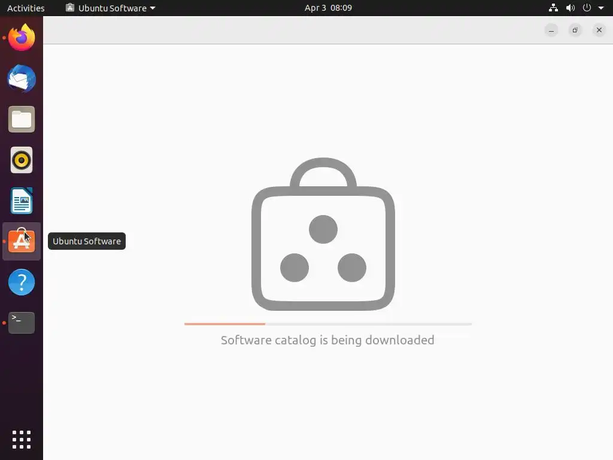Open the Files manager icon
This screenshot has height=460, width=613.
(22, 119)
